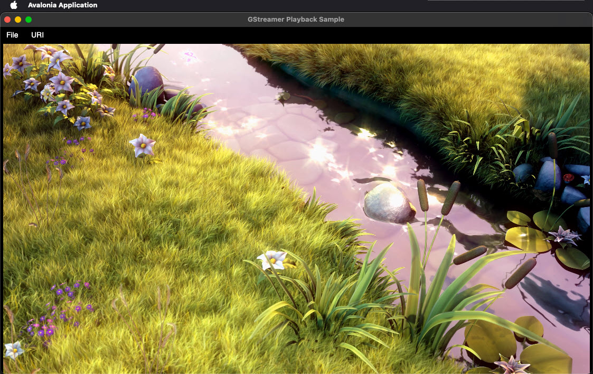This screenshot has width=593, height=374.
Task: Open the File menu
Action: tap(12, 35)
